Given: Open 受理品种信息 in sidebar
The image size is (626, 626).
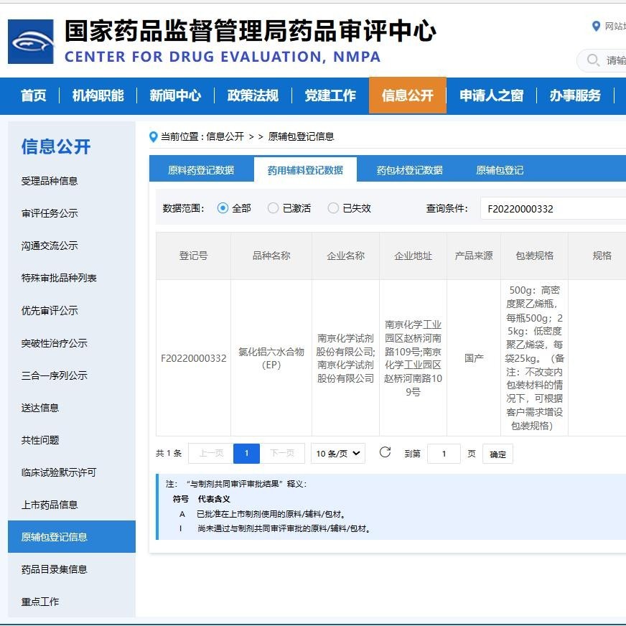Looking at the screenshot, I should coord(50,181).
